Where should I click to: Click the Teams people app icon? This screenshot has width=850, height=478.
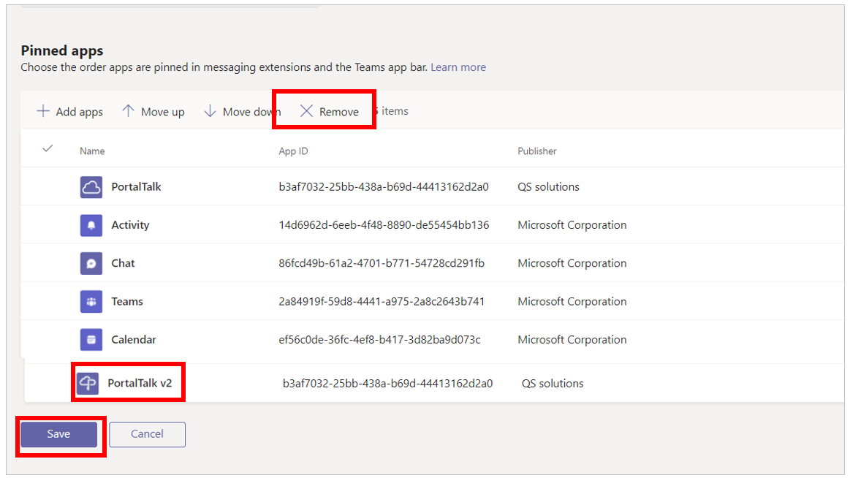91,301
